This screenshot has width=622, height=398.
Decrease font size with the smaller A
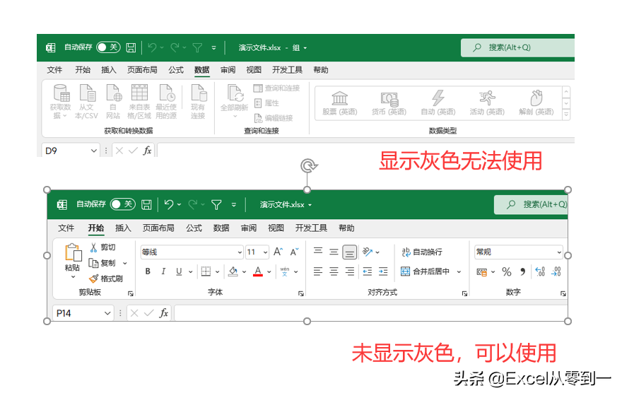[x=294, y=252]
